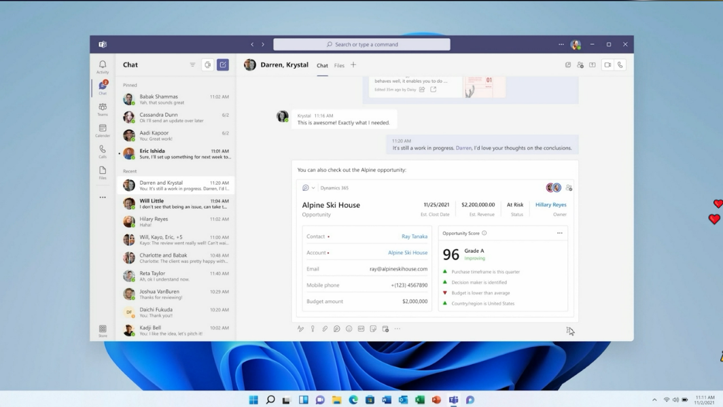This screenshot has height=407, width=723.
Task: Open the emoji picker in compose bar
Action: click(349, 329)
